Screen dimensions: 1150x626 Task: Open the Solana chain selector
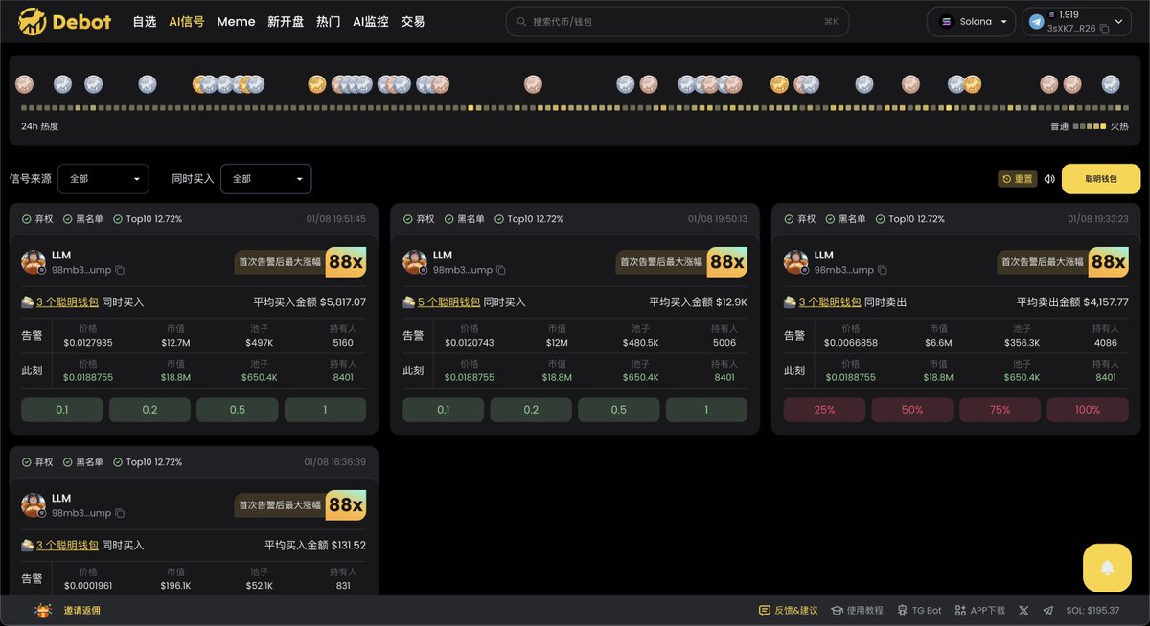click(x=972, y=21)
